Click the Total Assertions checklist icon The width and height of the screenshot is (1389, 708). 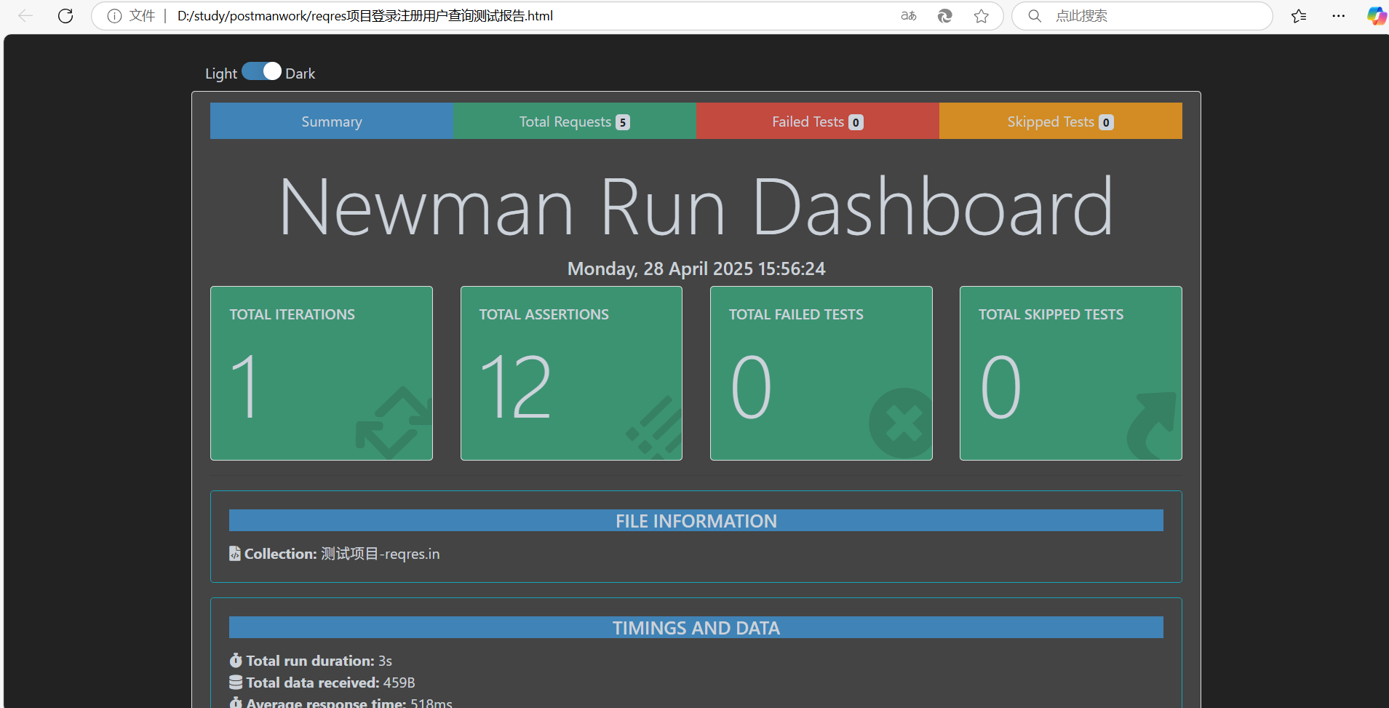pyautogui.click(x=654, y=427)
